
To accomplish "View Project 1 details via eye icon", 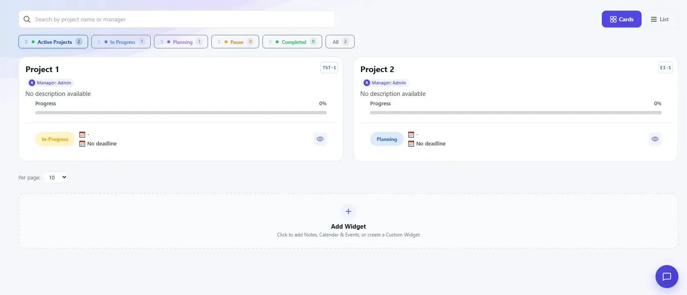I will tap(320, 139).
